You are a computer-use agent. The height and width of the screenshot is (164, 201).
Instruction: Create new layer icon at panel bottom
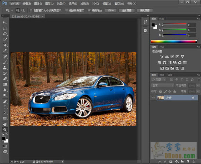[188, 161]
